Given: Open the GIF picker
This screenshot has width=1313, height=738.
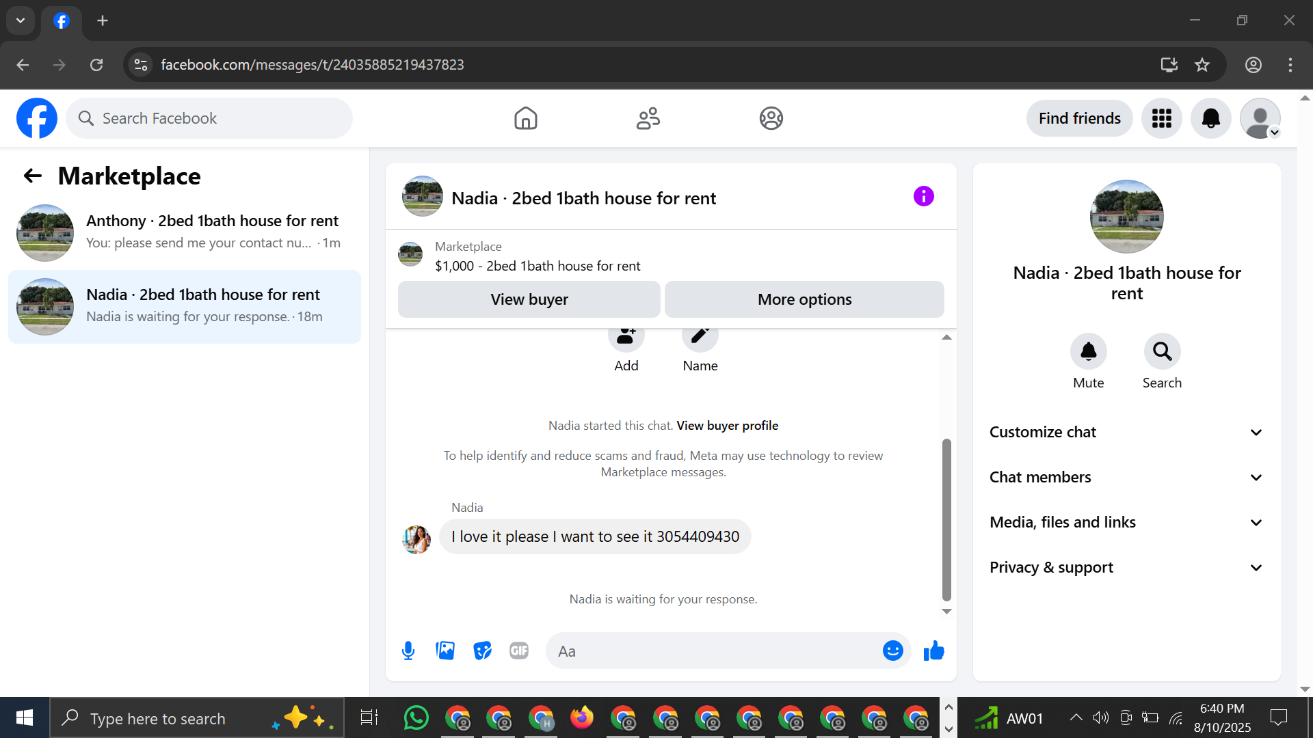Looking at the screenshot, I should tap(519, 651).
